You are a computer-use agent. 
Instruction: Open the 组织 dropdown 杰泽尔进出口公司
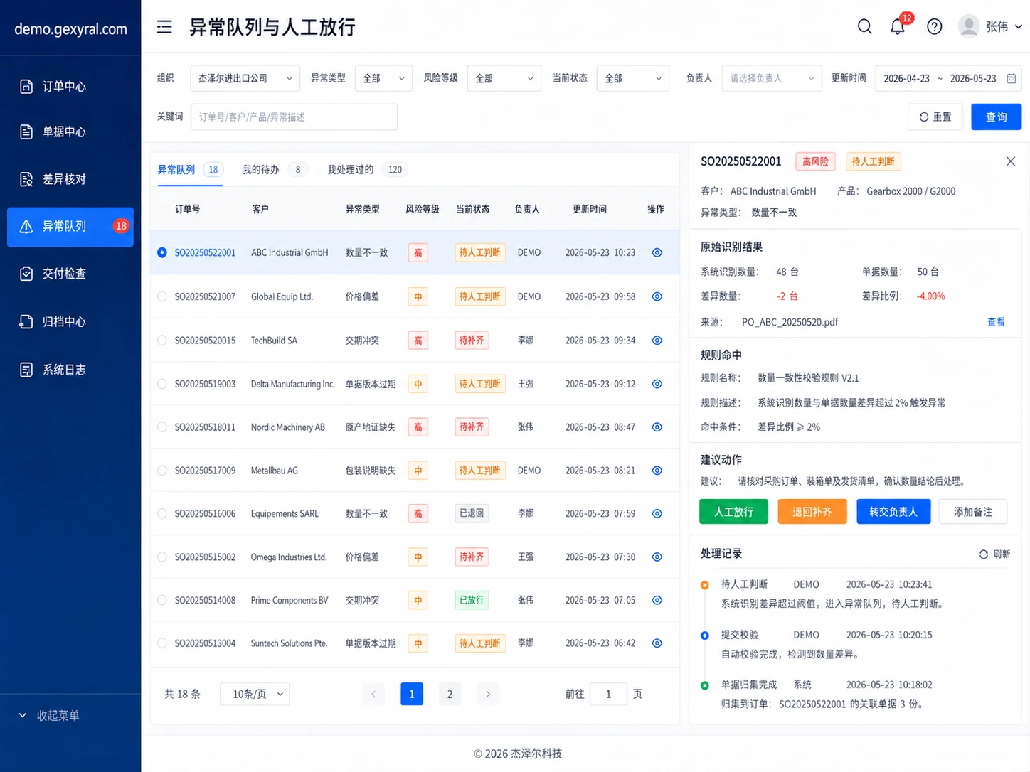pyautogui.click(x=245, y=78)
